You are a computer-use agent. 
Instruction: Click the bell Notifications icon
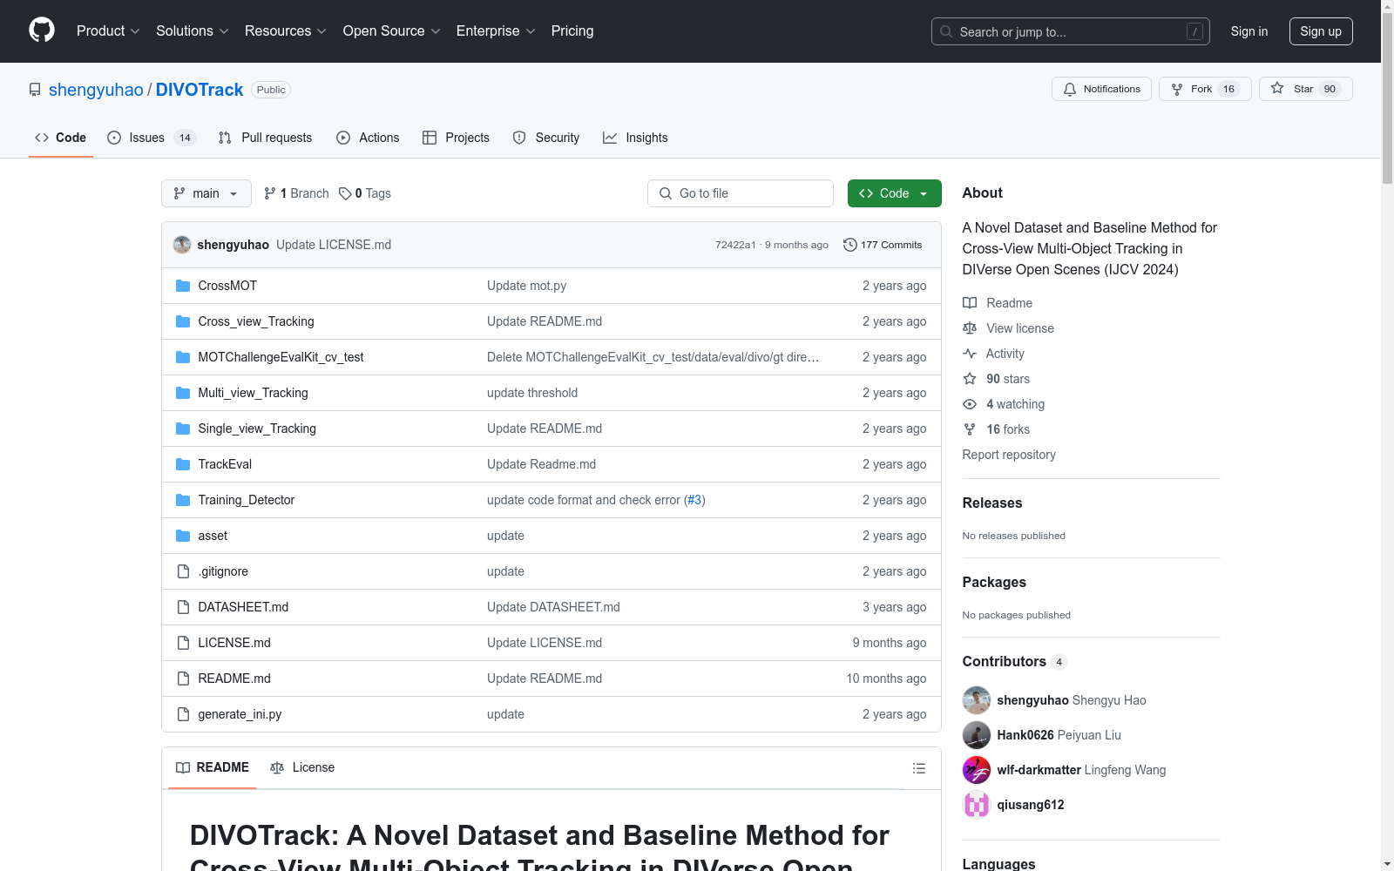point(1070,89)
